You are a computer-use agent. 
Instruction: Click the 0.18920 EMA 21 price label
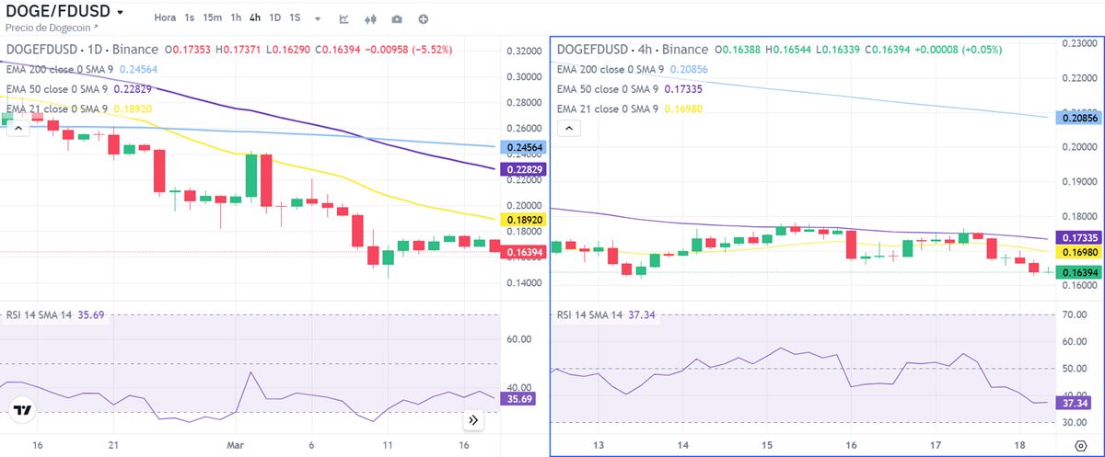(x=523, y=221)
